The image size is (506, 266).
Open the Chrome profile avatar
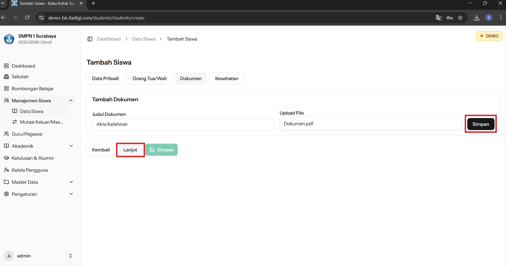click(x=489, y=18)
